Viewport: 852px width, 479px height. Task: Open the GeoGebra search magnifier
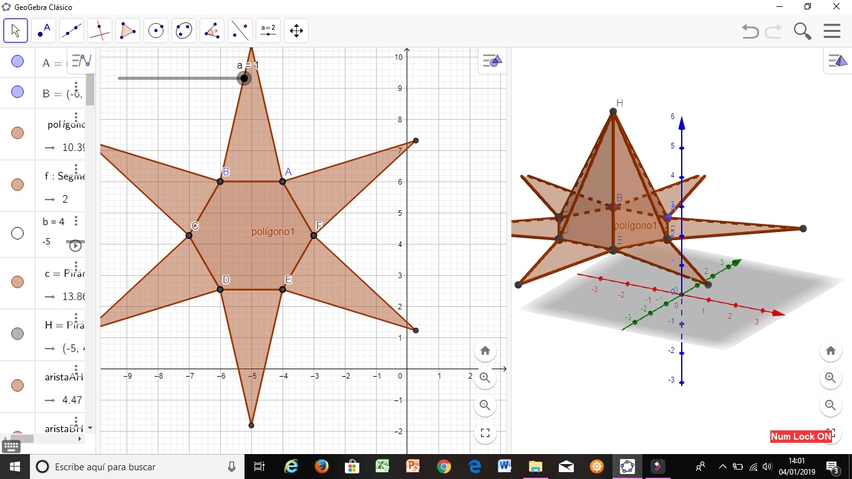(802, 31)
